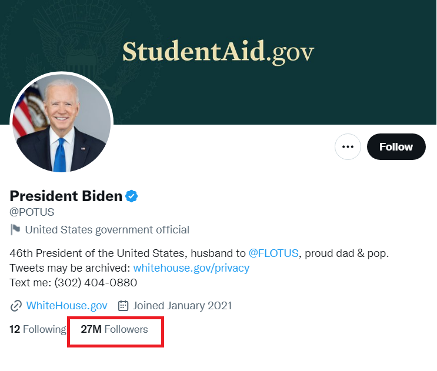
Task: Click the @POTUS handle text
Action: 32,212
